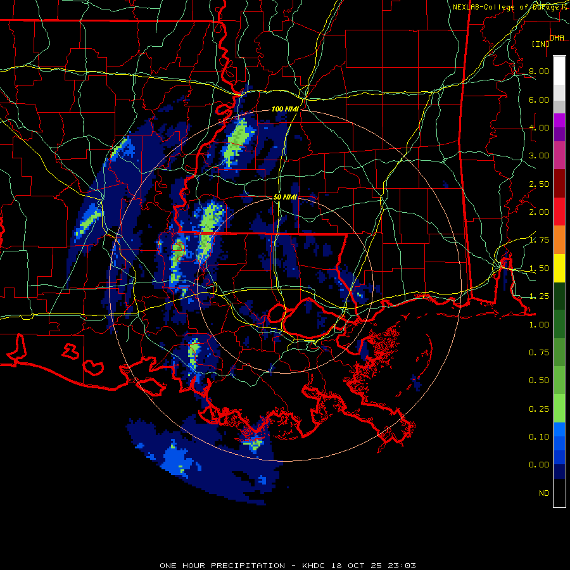Click the 2.50 legend value
The width and height of the screenshot is (570, 570).
tap(539, 184)
